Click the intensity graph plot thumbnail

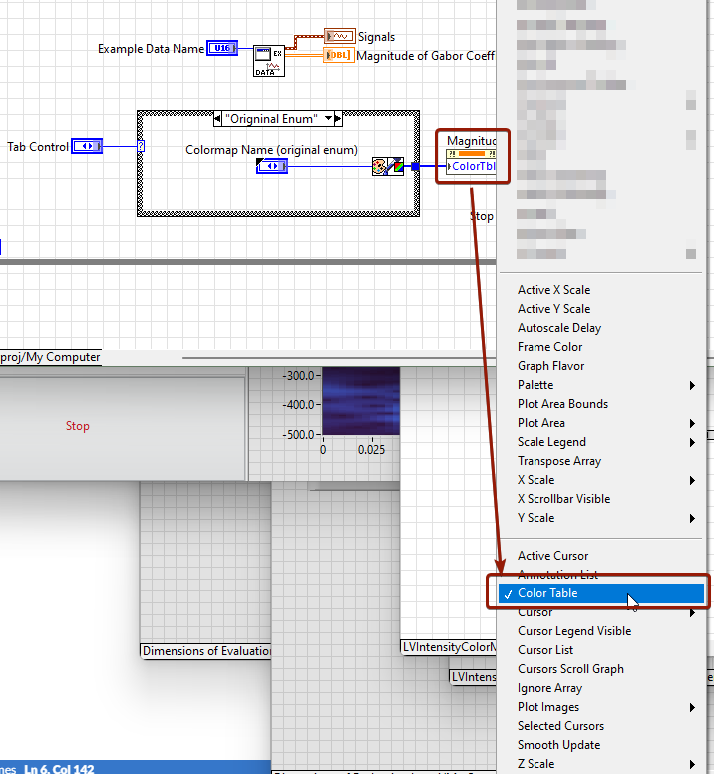[x=361, y=400]
